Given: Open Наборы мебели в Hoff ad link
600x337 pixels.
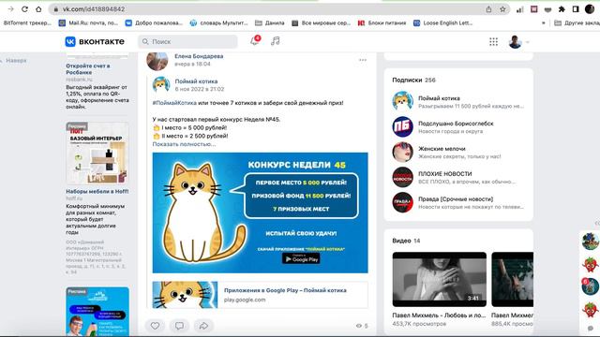Looking at the screenshot, I should 97,191.
